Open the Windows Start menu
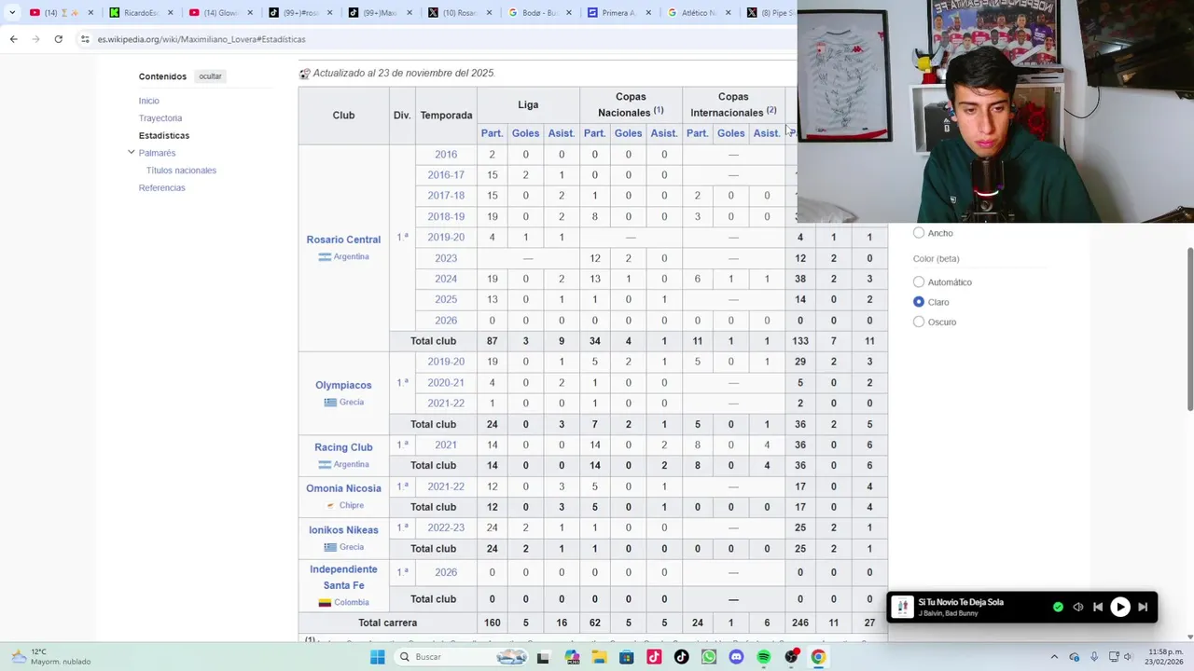1194x671 pixels. pos(377,657)
